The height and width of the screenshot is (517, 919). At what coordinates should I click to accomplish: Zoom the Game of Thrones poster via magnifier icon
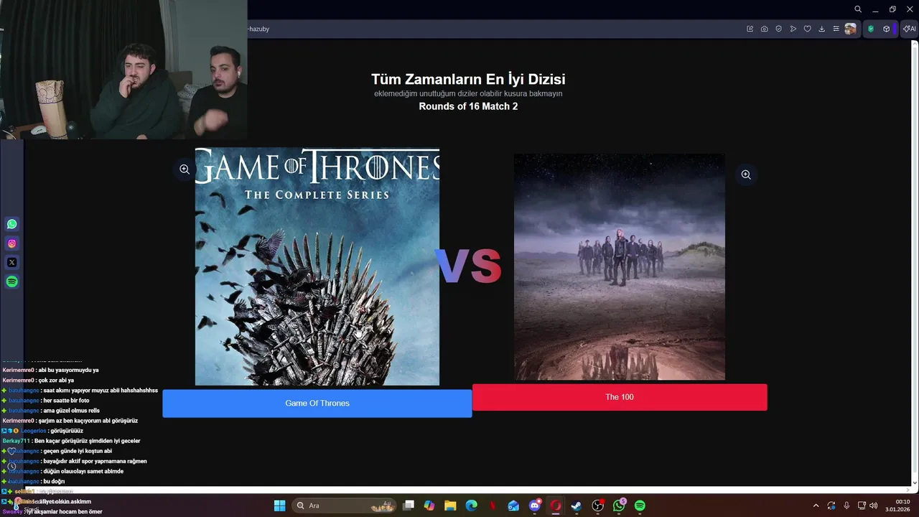coord(185,169)
